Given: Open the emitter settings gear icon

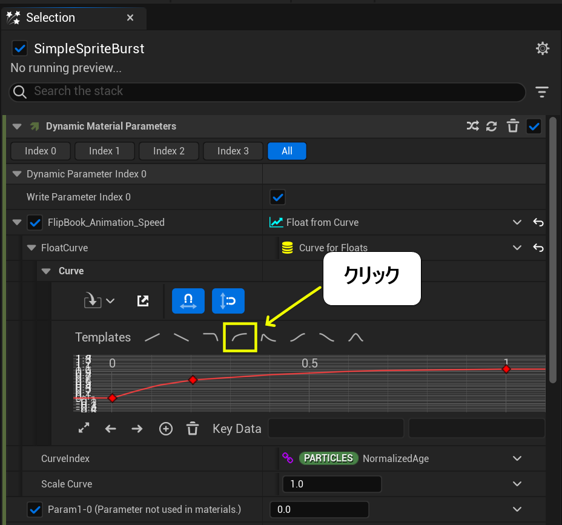Looking at the screenshot, I should coord(542,48).
